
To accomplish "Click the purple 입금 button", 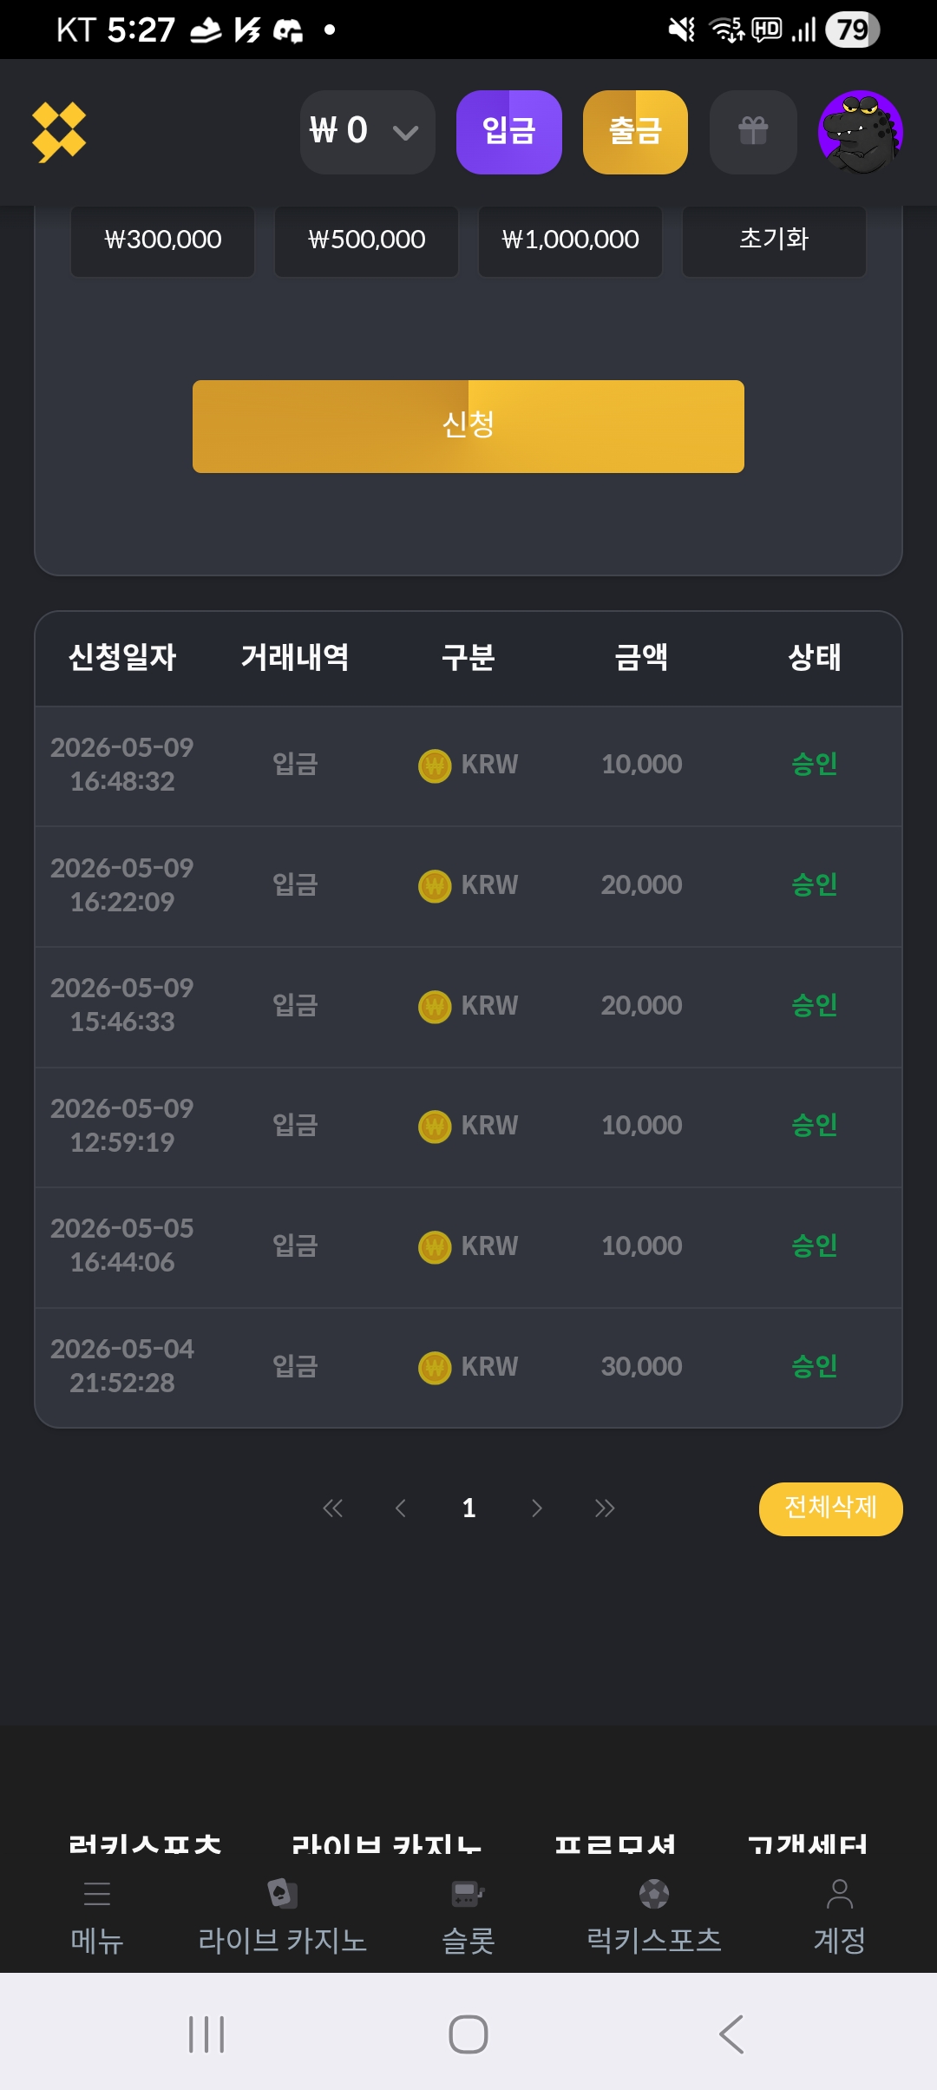I will [x=509, y=132].
